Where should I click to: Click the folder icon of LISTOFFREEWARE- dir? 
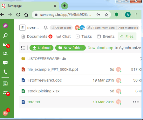coord(23,59)
